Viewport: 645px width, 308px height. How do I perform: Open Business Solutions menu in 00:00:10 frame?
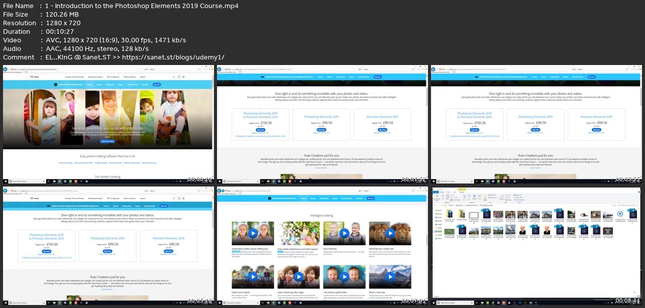pos(130,77)
